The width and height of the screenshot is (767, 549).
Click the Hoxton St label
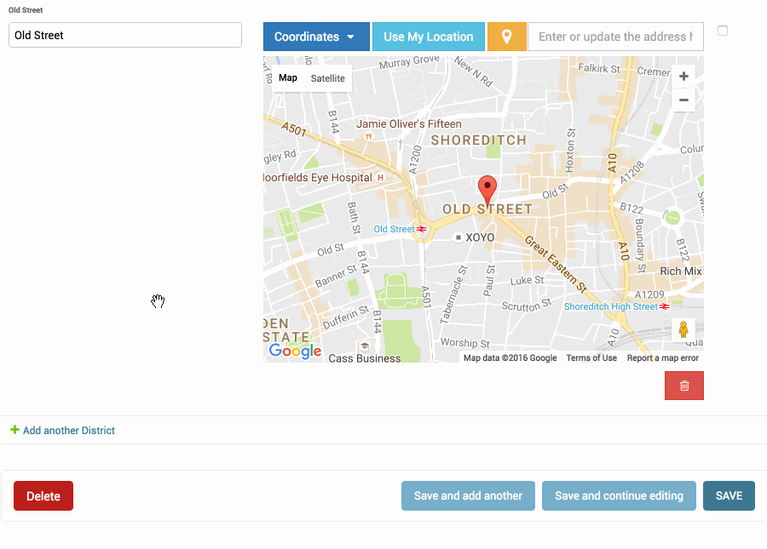(570, 151)
